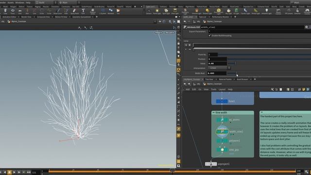Create a GI Light from shelf

pyautogui.click(x=237, y=11)
